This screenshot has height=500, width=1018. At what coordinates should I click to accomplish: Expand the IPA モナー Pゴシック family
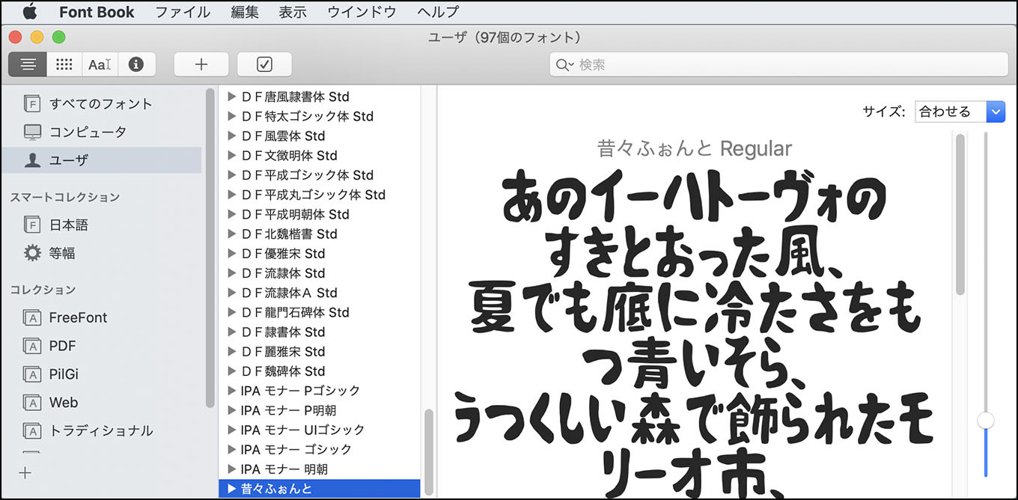click(231, 391)
